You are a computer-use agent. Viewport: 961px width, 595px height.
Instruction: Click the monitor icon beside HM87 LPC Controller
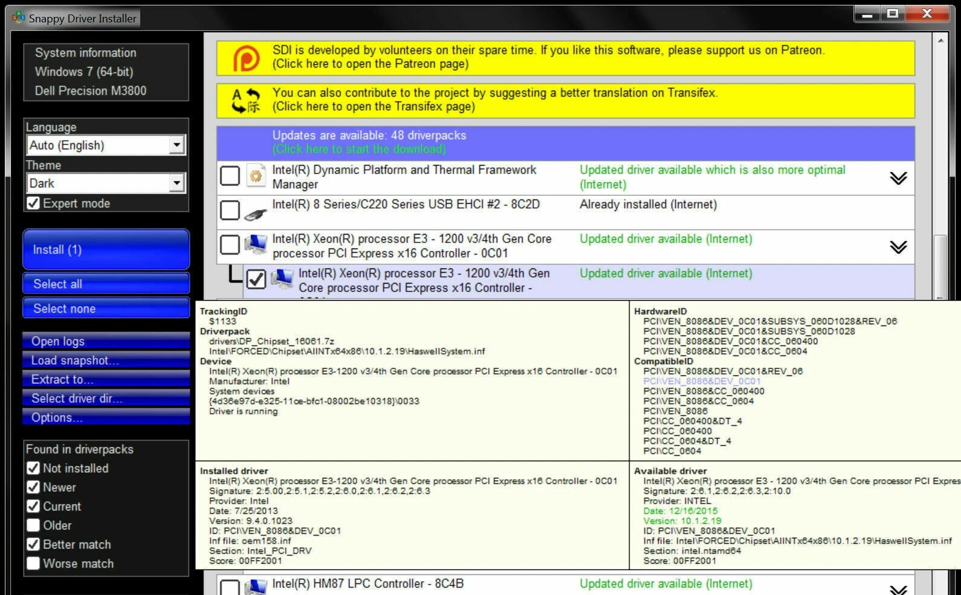click(256, 587)
